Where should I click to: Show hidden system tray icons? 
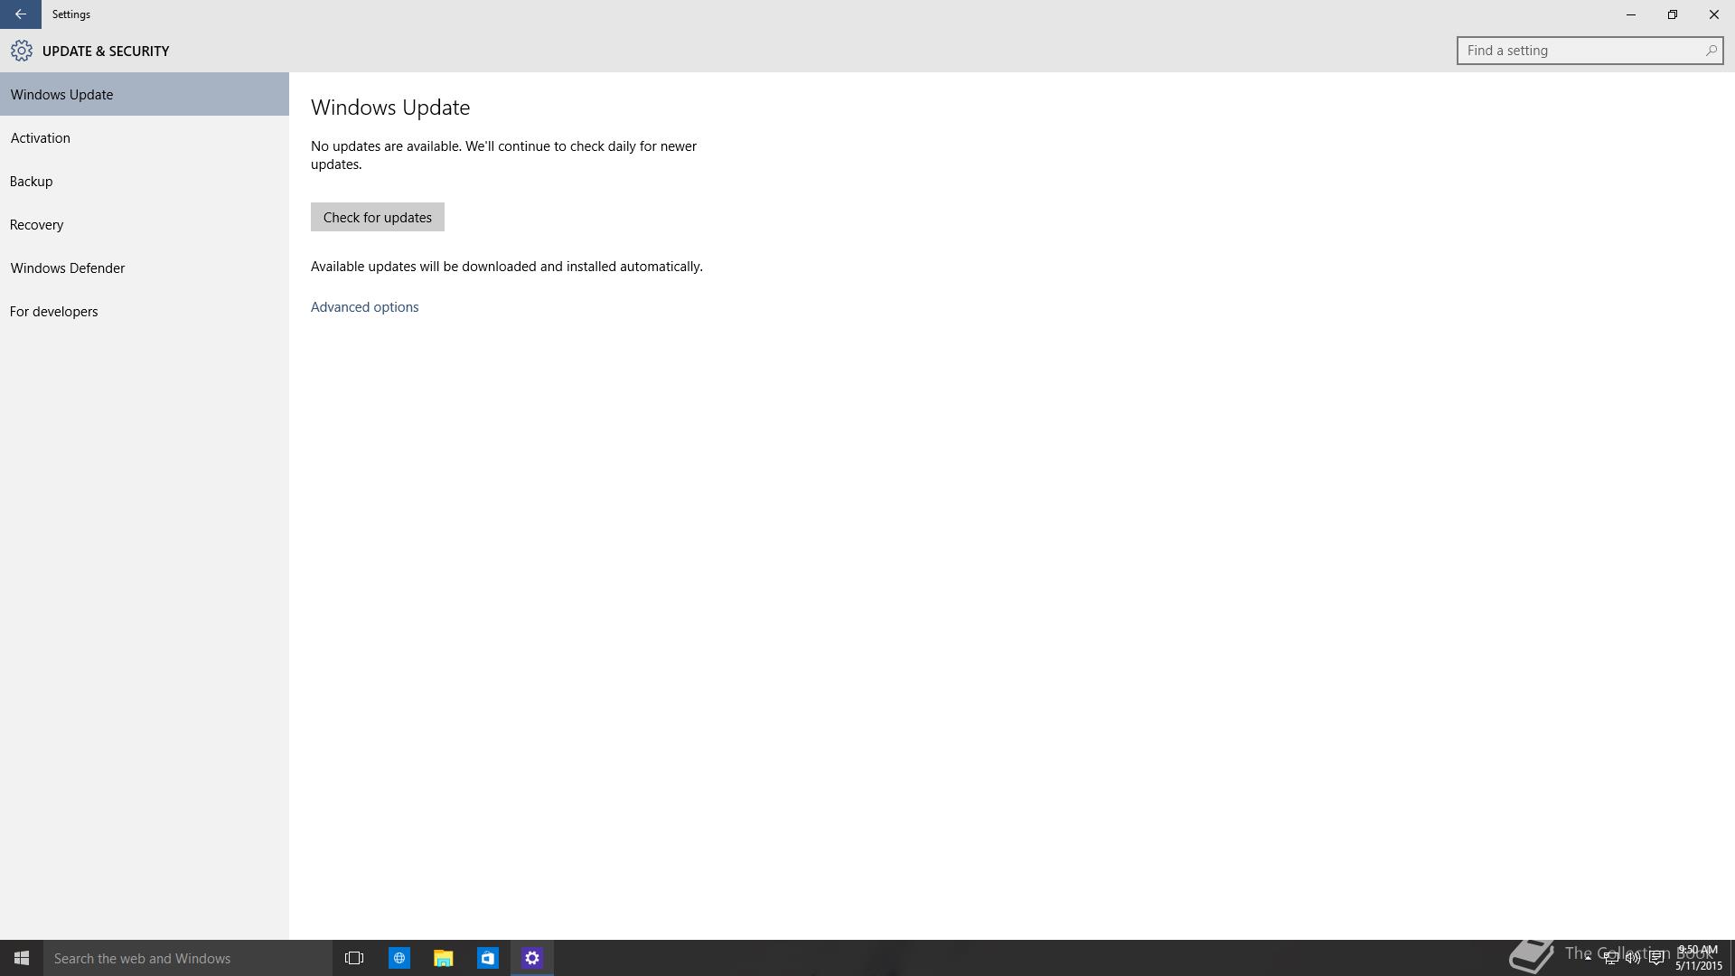pos(1588,958)
